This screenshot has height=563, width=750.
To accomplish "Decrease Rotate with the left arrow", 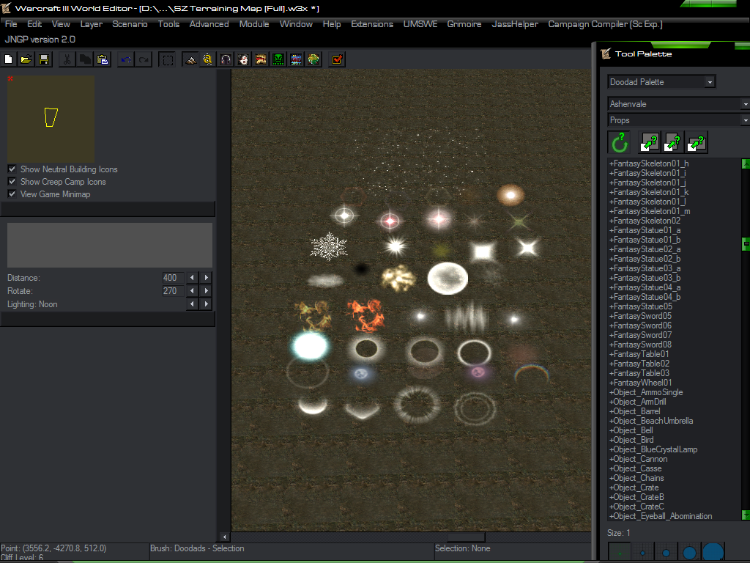I will click(193, 290).
